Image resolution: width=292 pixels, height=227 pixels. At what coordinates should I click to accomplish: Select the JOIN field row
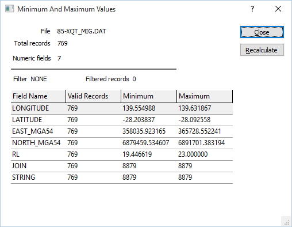click(122, 166)
